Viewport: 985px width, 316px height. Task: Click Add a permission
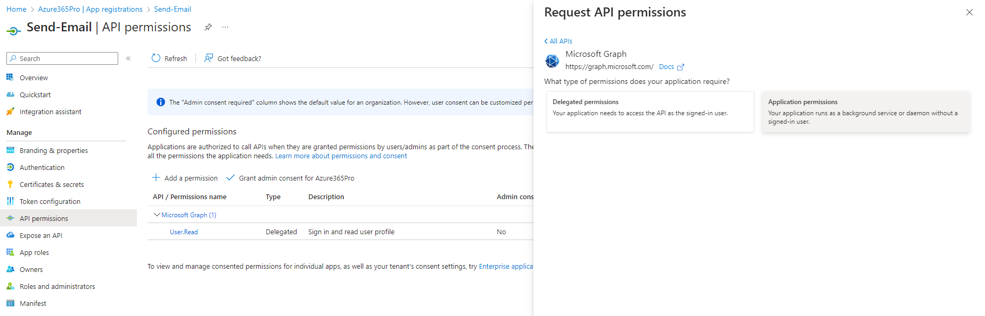coord(185,178)
